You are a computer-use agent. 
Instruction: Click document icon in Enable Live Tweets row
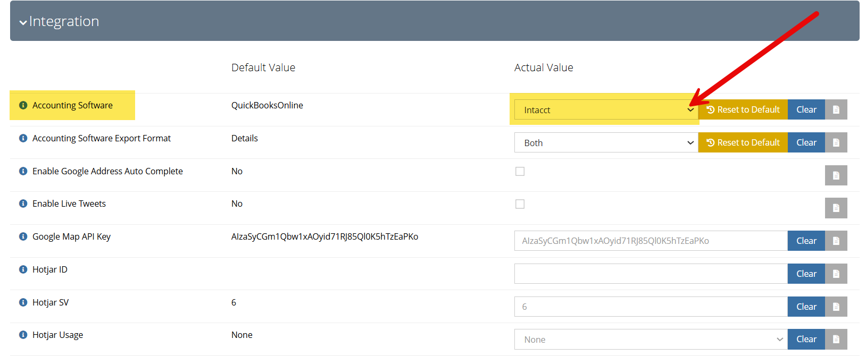tap(836, 208)
